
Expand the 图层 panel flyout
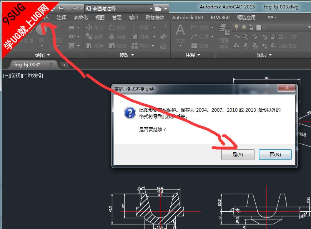coord(264,55)
